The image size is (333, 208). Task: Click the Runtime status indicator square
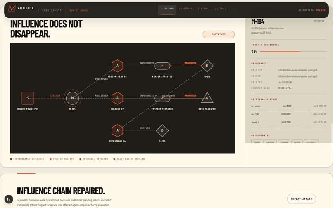(300, 10)
